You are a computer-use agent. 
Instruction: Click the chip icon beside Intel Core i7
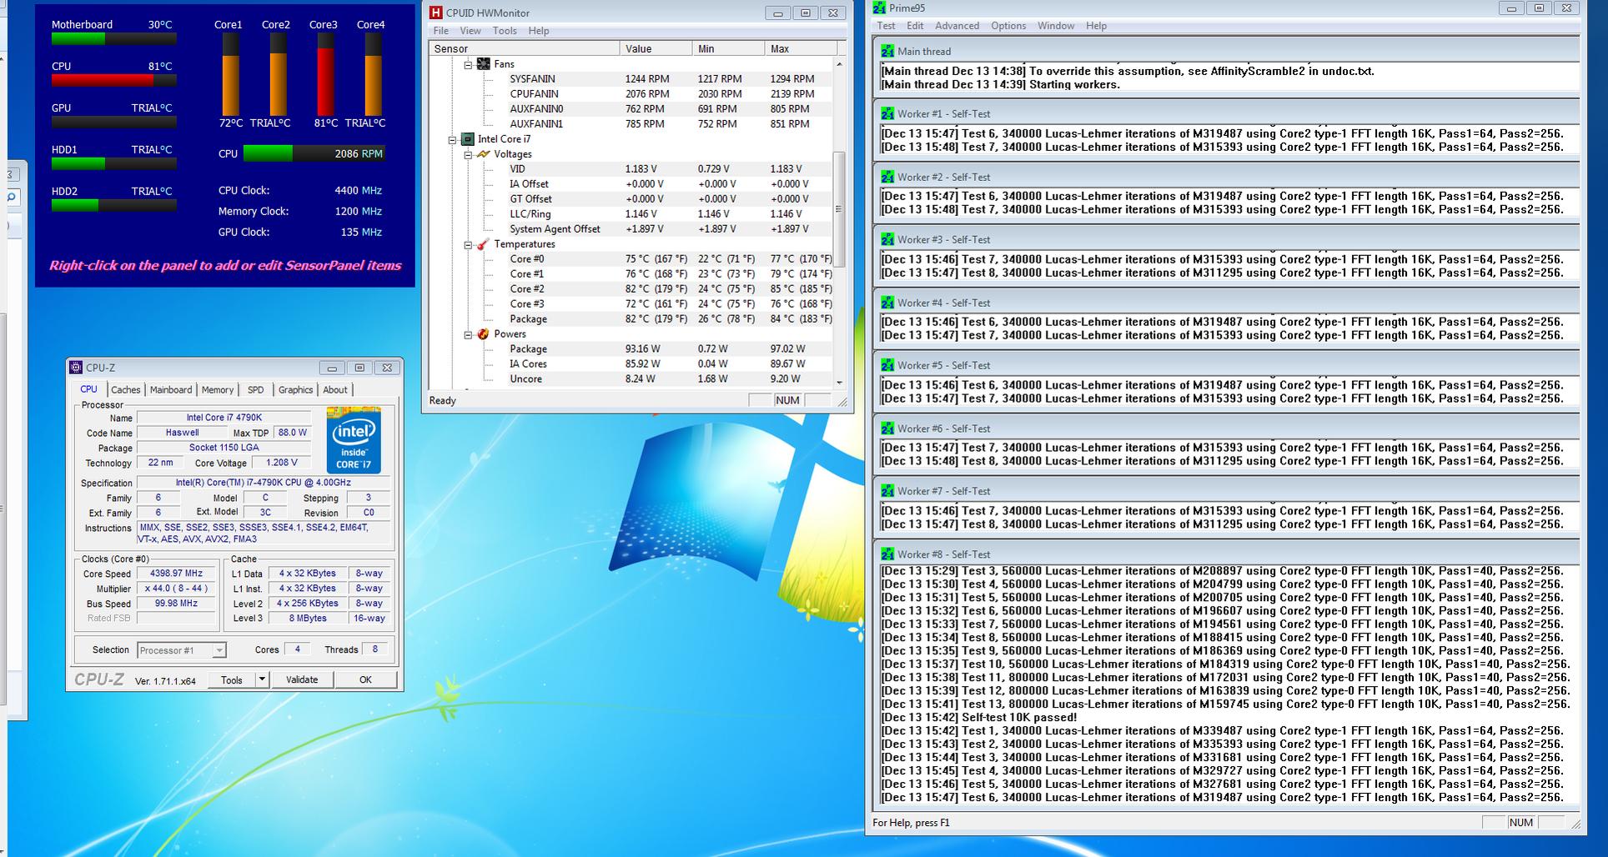(467, 139)
